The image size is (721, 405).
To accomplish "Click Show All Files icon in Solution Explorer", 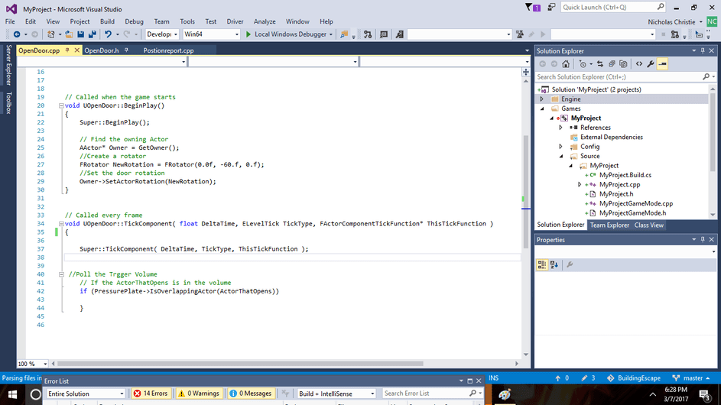I will pyautogui.click(x=624, y=64).
